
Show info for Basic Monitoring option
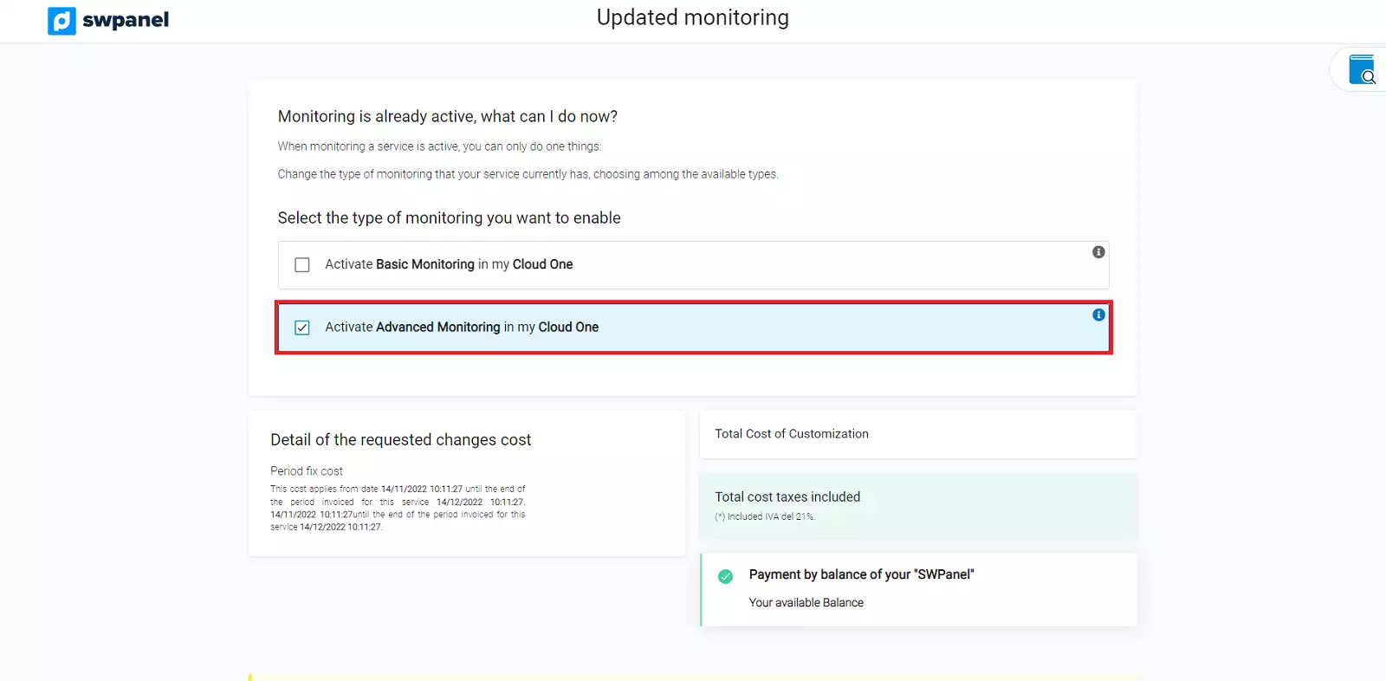[1098, 252]
